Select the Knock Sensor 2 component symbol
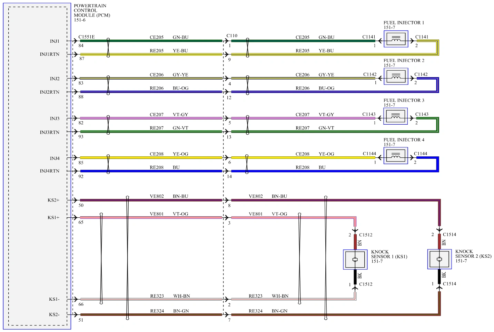 click(x=439, y=259)
